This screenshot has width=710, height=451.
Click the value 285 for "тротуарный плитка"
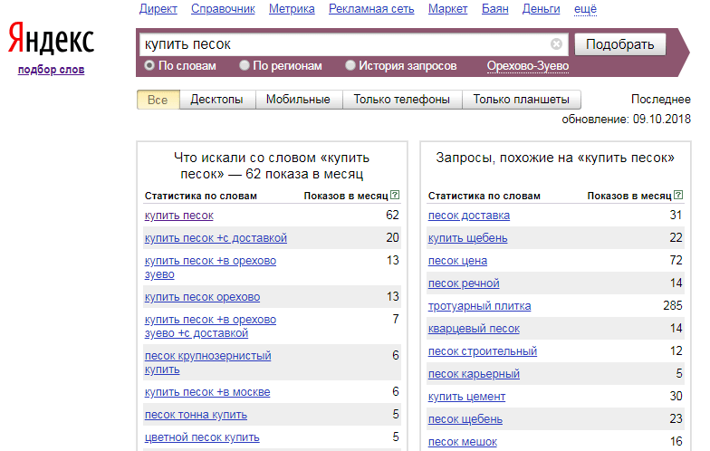(x=672, y=306)
